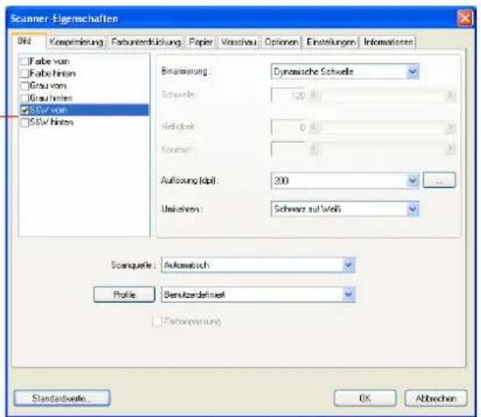Viewport: 481px width, 417px height.
Task: Click the Schwelle value field
Action: point(289,95)
